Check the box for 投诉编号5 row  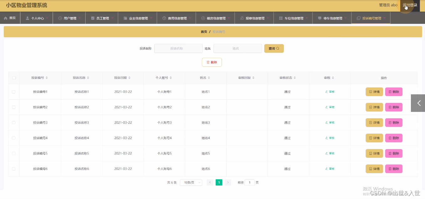point(14,153)
